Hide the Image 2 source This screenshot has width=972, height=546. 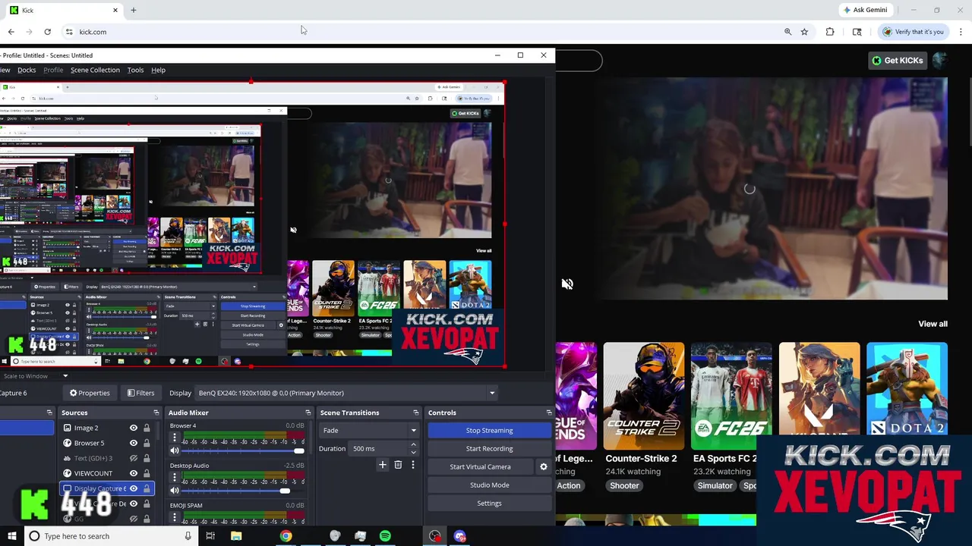[134, 428]
